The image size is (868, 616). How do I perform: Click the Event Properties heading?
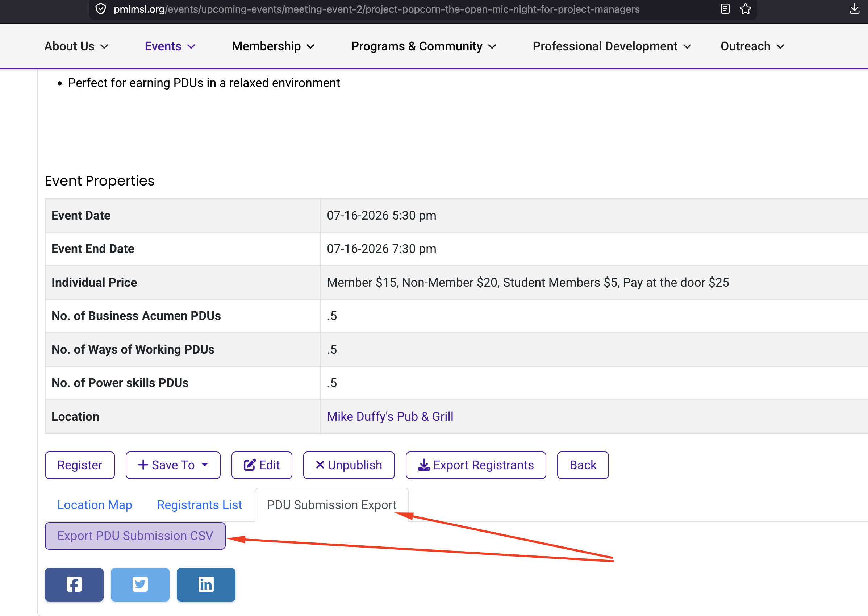(100, 181)
